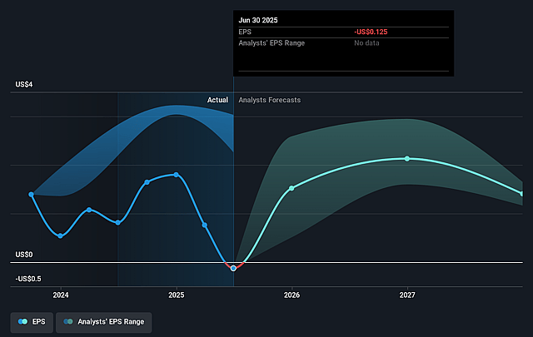Click the 2025 x-axis label
Image resolution: width=533 pixels, height=337 pixels.
click(176, 295)
